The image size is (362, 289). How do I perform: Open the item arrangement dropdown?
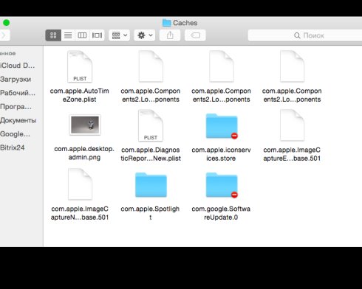(x=119, y=35)
